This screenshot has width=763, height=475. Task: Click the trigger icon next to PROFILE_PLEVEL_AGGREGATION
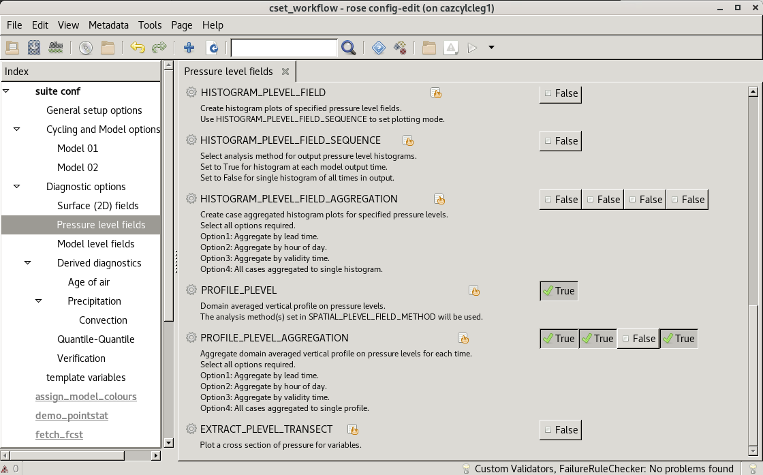pyautogui.click(x=463, y=338)
